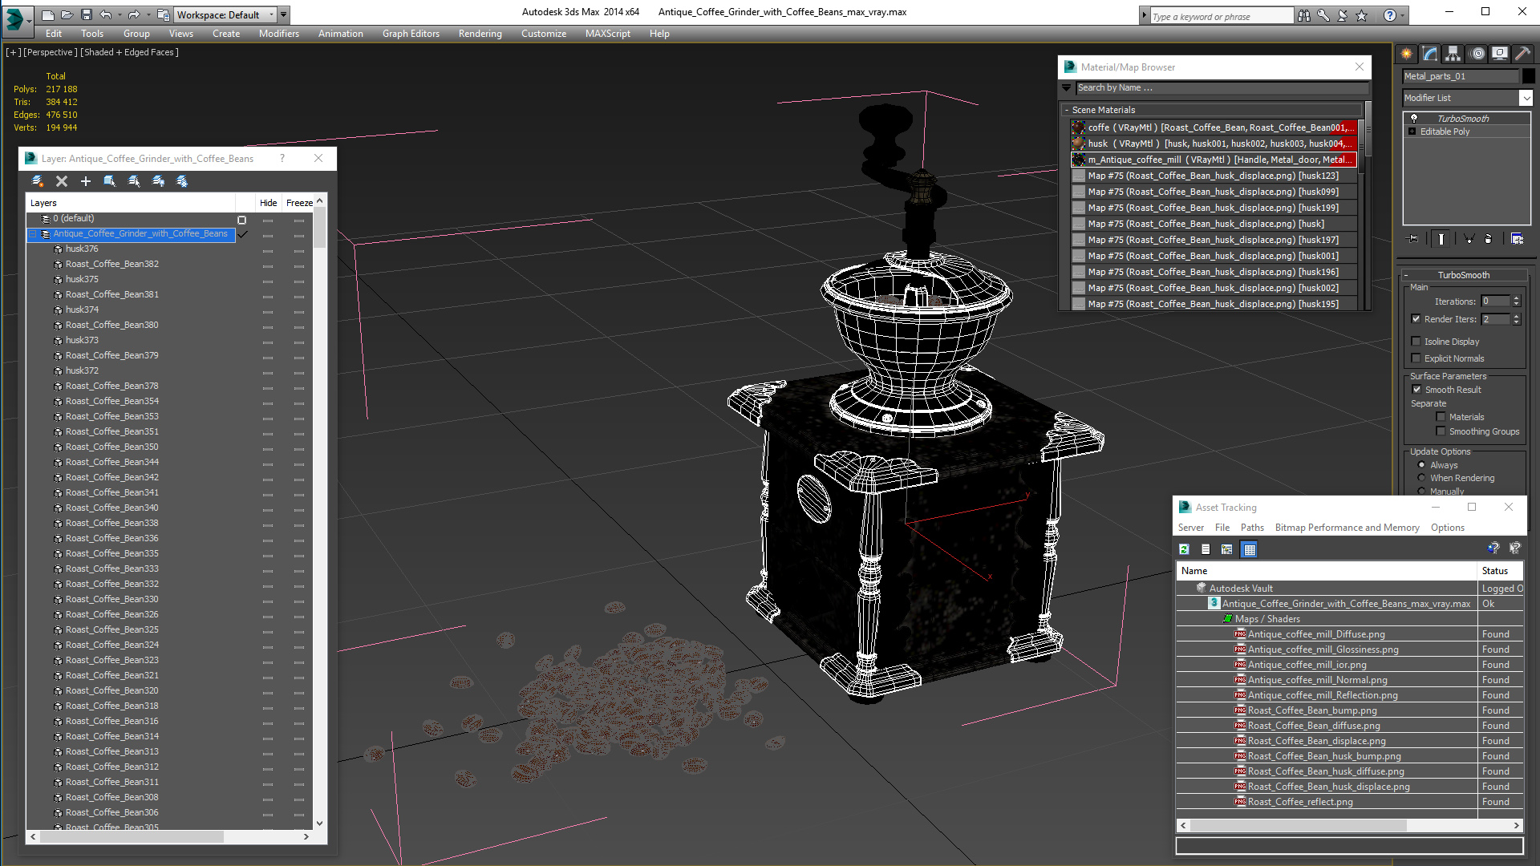
Task: Click Status Log icon in Asset Tracking
Action: pyautogui.click(x=1206, y=549)
